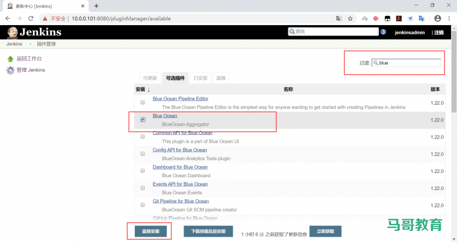This screenshot has height=242, width=457.
Task: Click the 返回工作台 link
Action: (29, 59)
